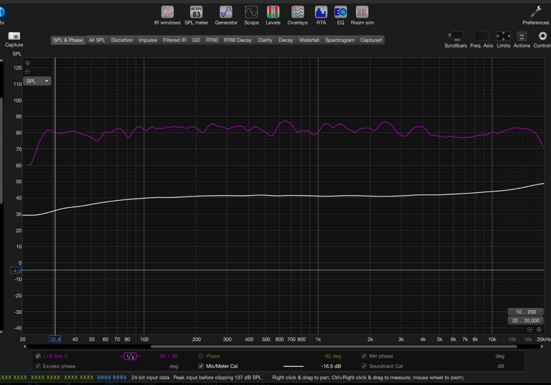551x385 pixels.
Task: Toggle graph Scrollbars
Action: tap(455, 40)
